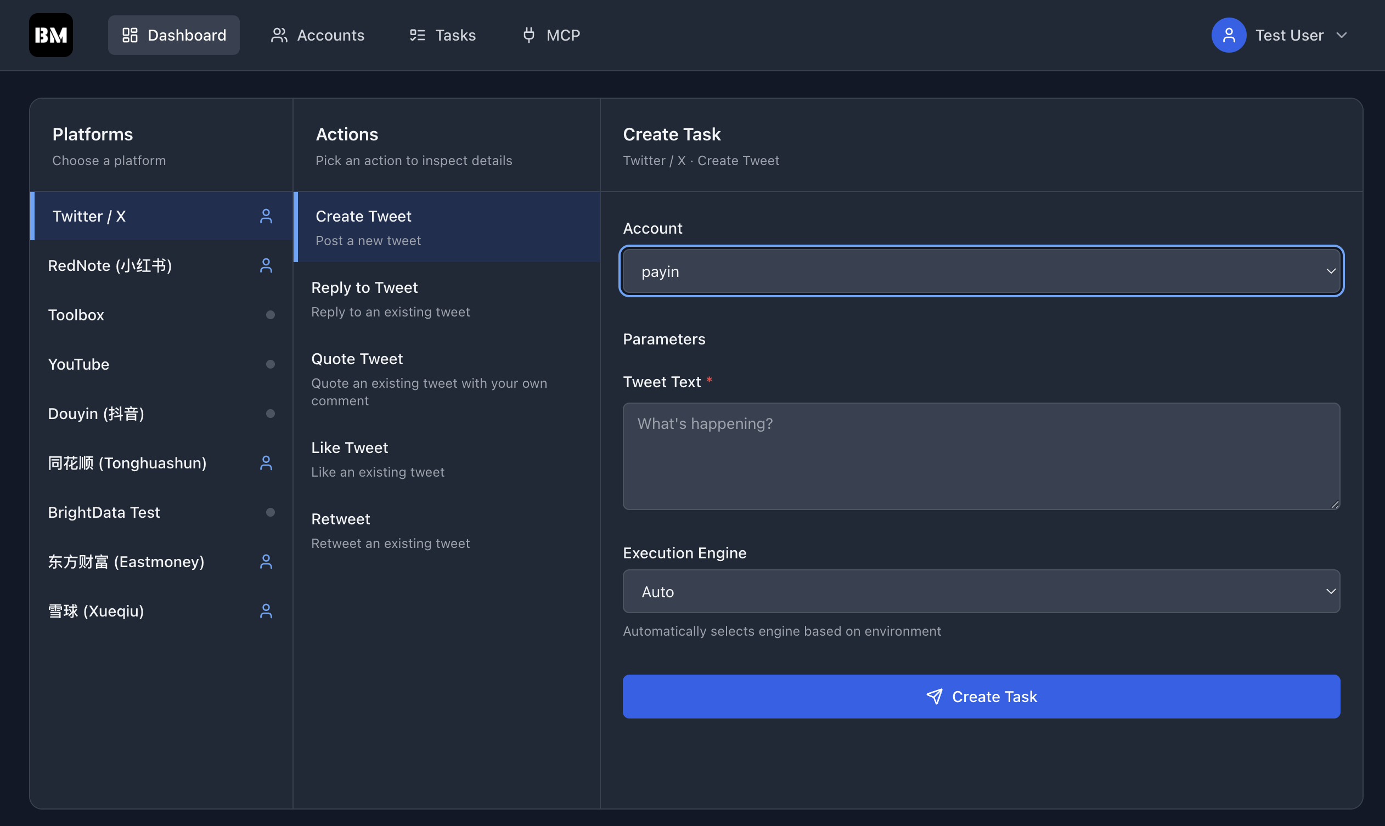Screen dimensions: 1385x826
Task: Click the account icon beside Tonghuashun
Action: tap(266, 463)
